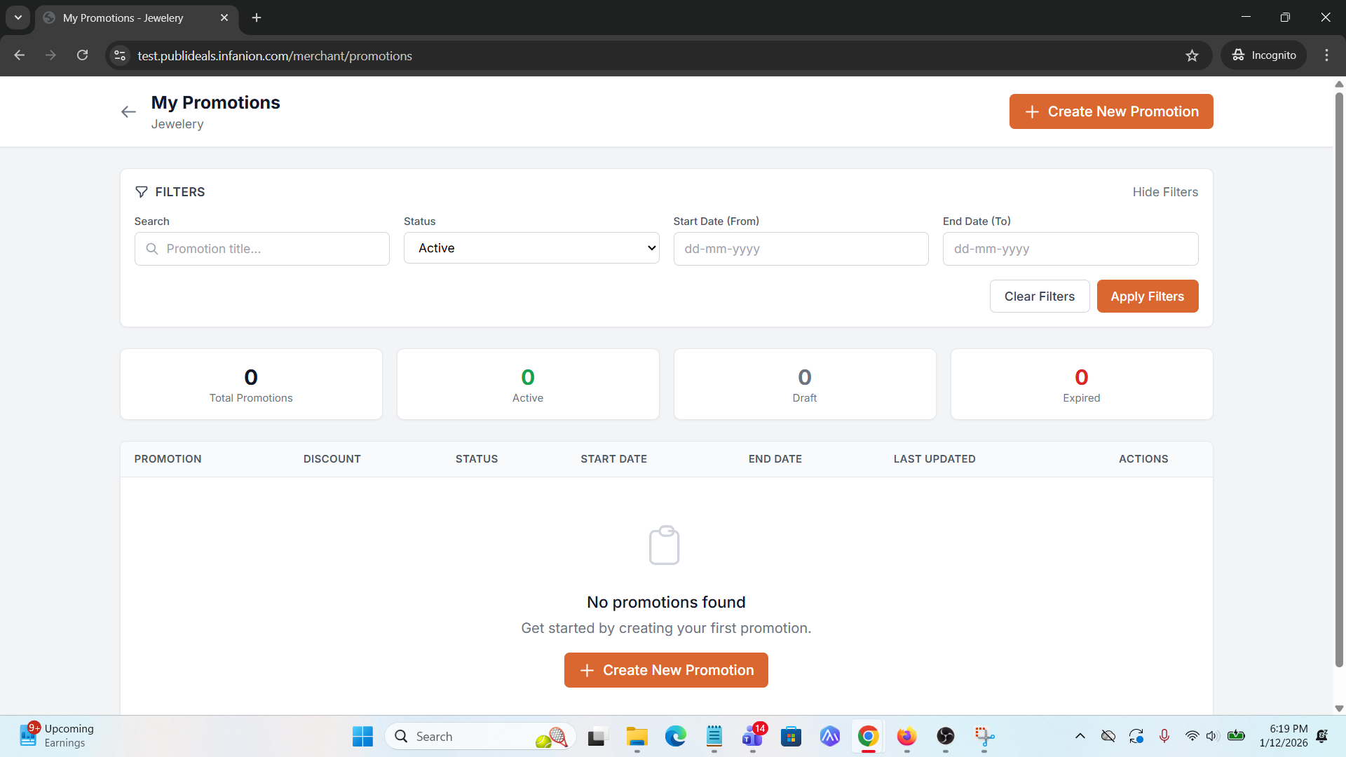The image size is (1346, 757).
Task: Click the Start Date (From) field
Action: pos(800,249)
